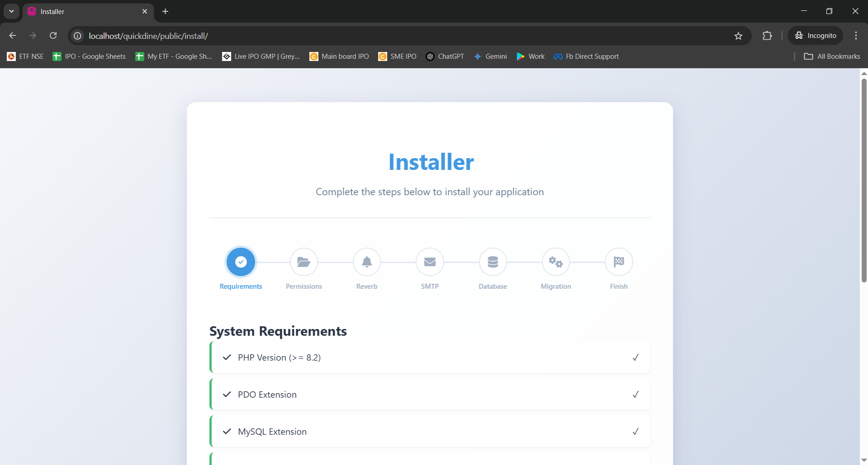Image resolution: width=868 pixels, height=465 pixels.
Task: Open the tab search dropdown arrow
Action: pyautogui.click(x=11, y=11)
